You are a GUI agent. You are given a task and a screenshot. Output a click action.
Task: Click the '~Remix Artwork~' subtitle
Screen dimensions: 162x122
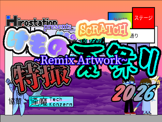(x=81, y=60)
